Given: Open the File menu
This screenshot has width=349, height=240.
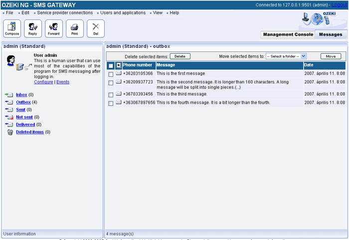Looking at the screenshot, I should point(9,13).
